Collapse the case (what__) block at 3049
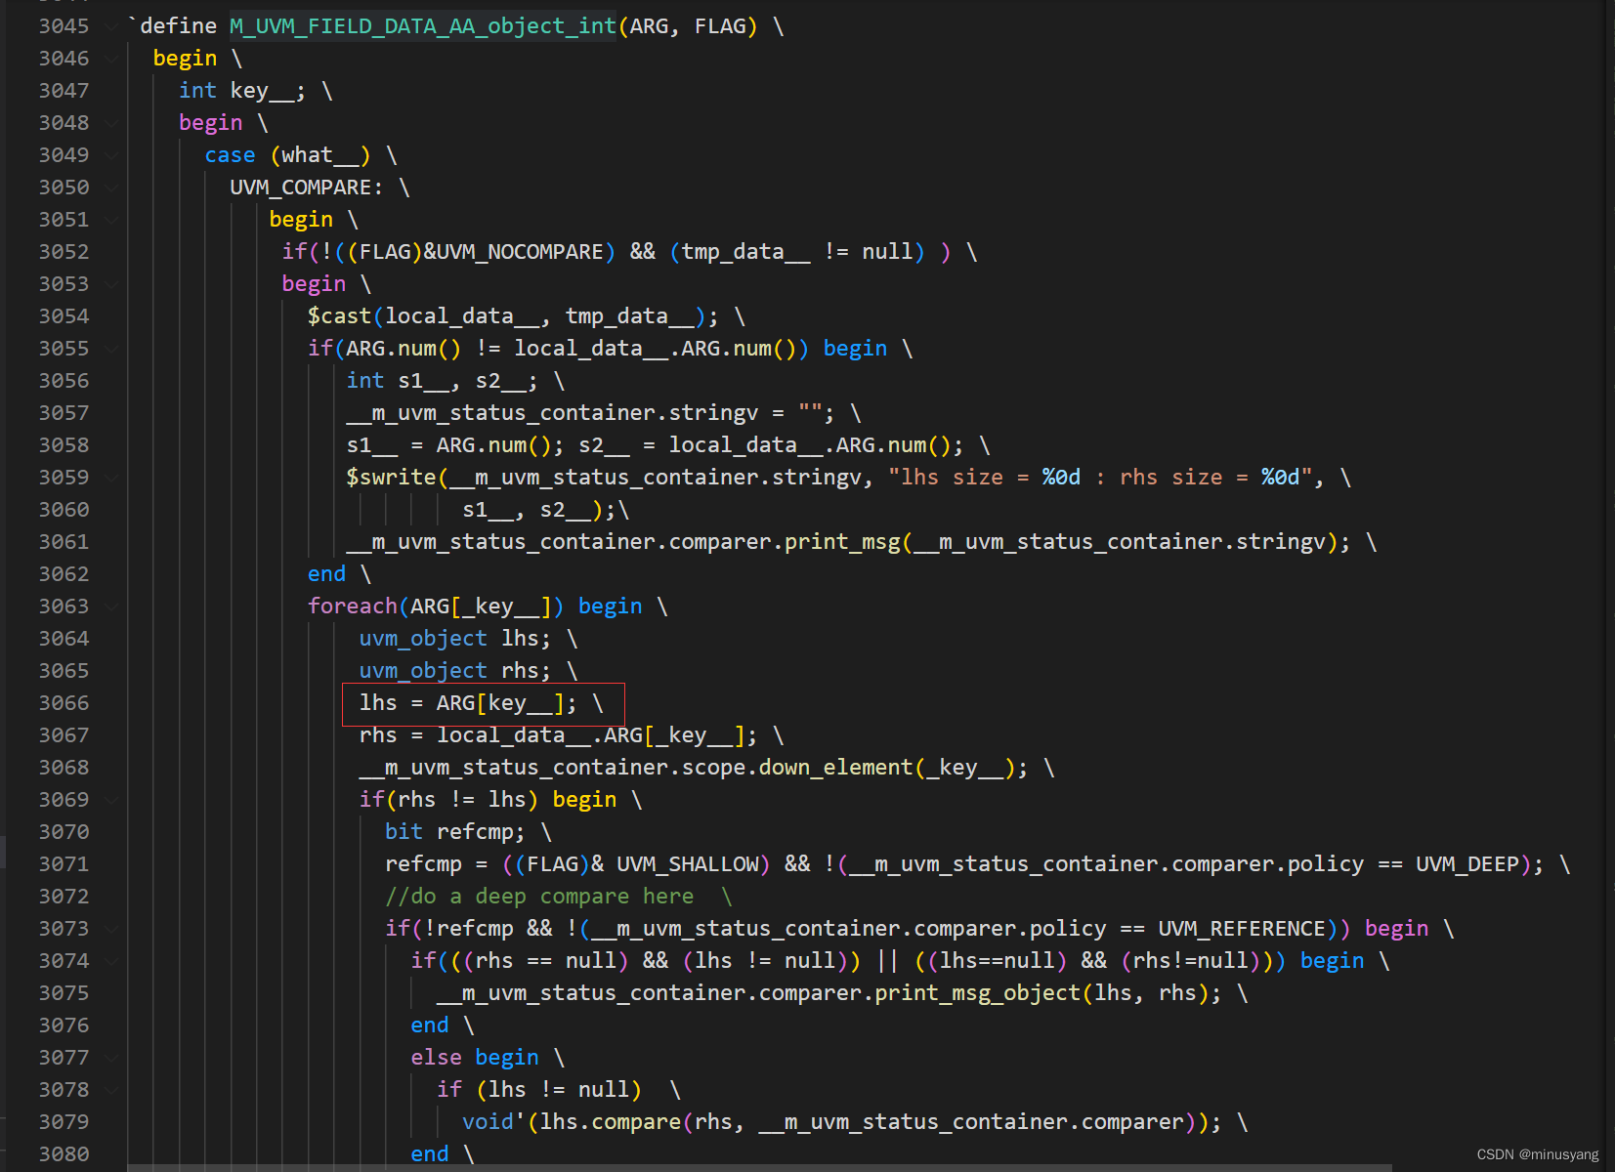The height and width of the screenshot is (1172, 1615). [110, 154]
